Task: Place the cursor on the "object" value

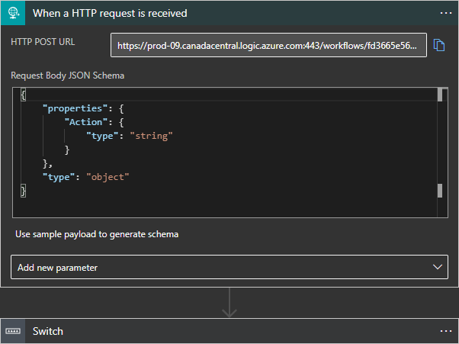Action: [x=108, y=177]
